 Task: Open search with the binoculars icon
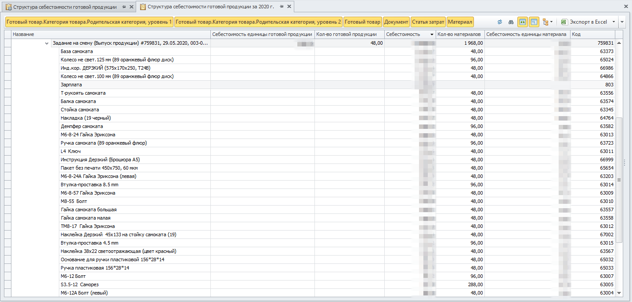click(x=511, y=22)
